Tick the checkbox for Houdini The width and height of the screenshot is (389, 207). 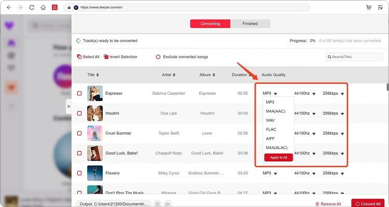(x=79, y=113)
